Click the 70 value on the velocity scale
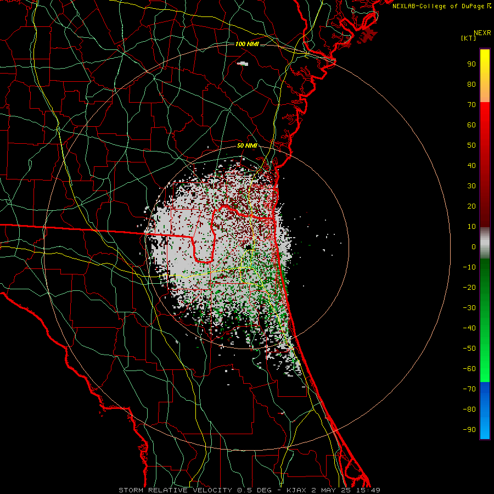Viewport: 494px width, 494px height. pyautogui.click(x=471, y=105)
